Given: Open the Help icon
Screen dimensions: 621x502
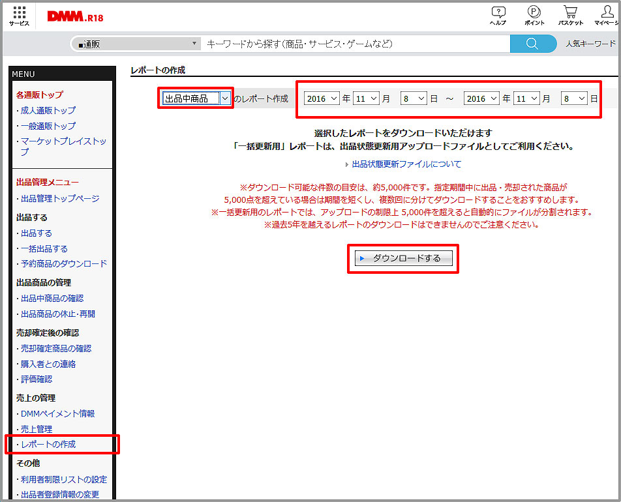Looking at the screenshot, I should 498,16.
